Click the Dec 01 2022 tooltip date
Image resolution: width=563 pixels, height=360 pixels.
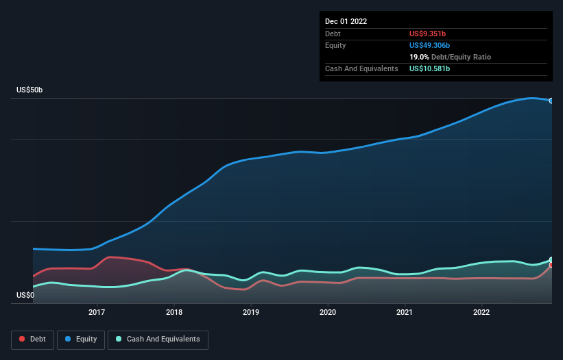346,21
